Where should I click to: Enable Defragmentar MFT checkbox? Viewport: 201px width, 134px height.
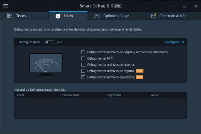(83, 58)
